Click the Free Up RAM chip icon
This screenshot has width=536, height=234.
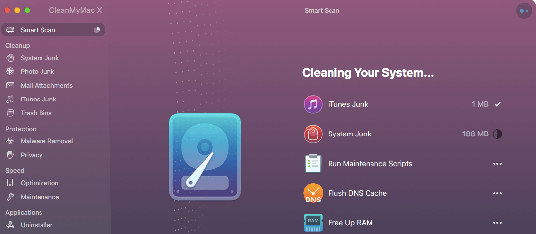313,223
